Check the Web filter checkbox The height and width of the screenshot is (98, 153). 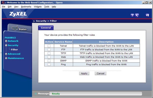(x=49, y=57)
